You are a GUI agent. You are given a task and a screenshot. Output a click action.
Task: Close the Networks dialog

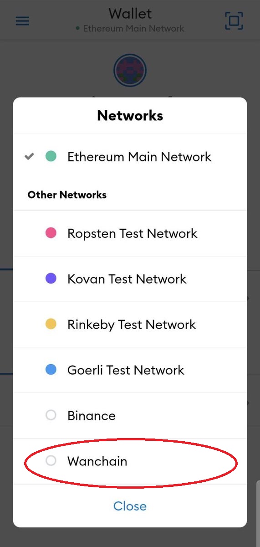pyautogui.click(x=130, y=506)
